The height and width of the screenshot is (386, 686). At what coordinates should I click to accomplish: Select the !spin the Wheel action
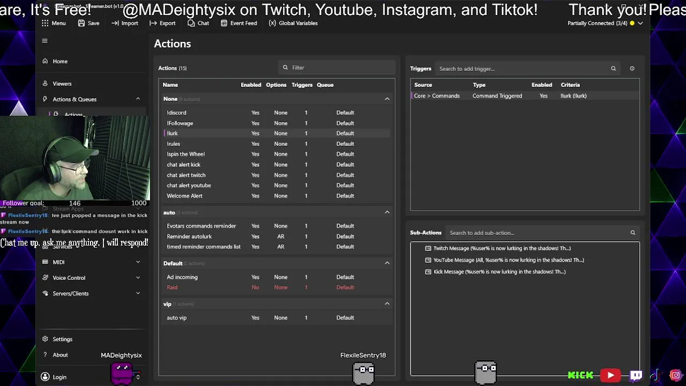point(277,154)
